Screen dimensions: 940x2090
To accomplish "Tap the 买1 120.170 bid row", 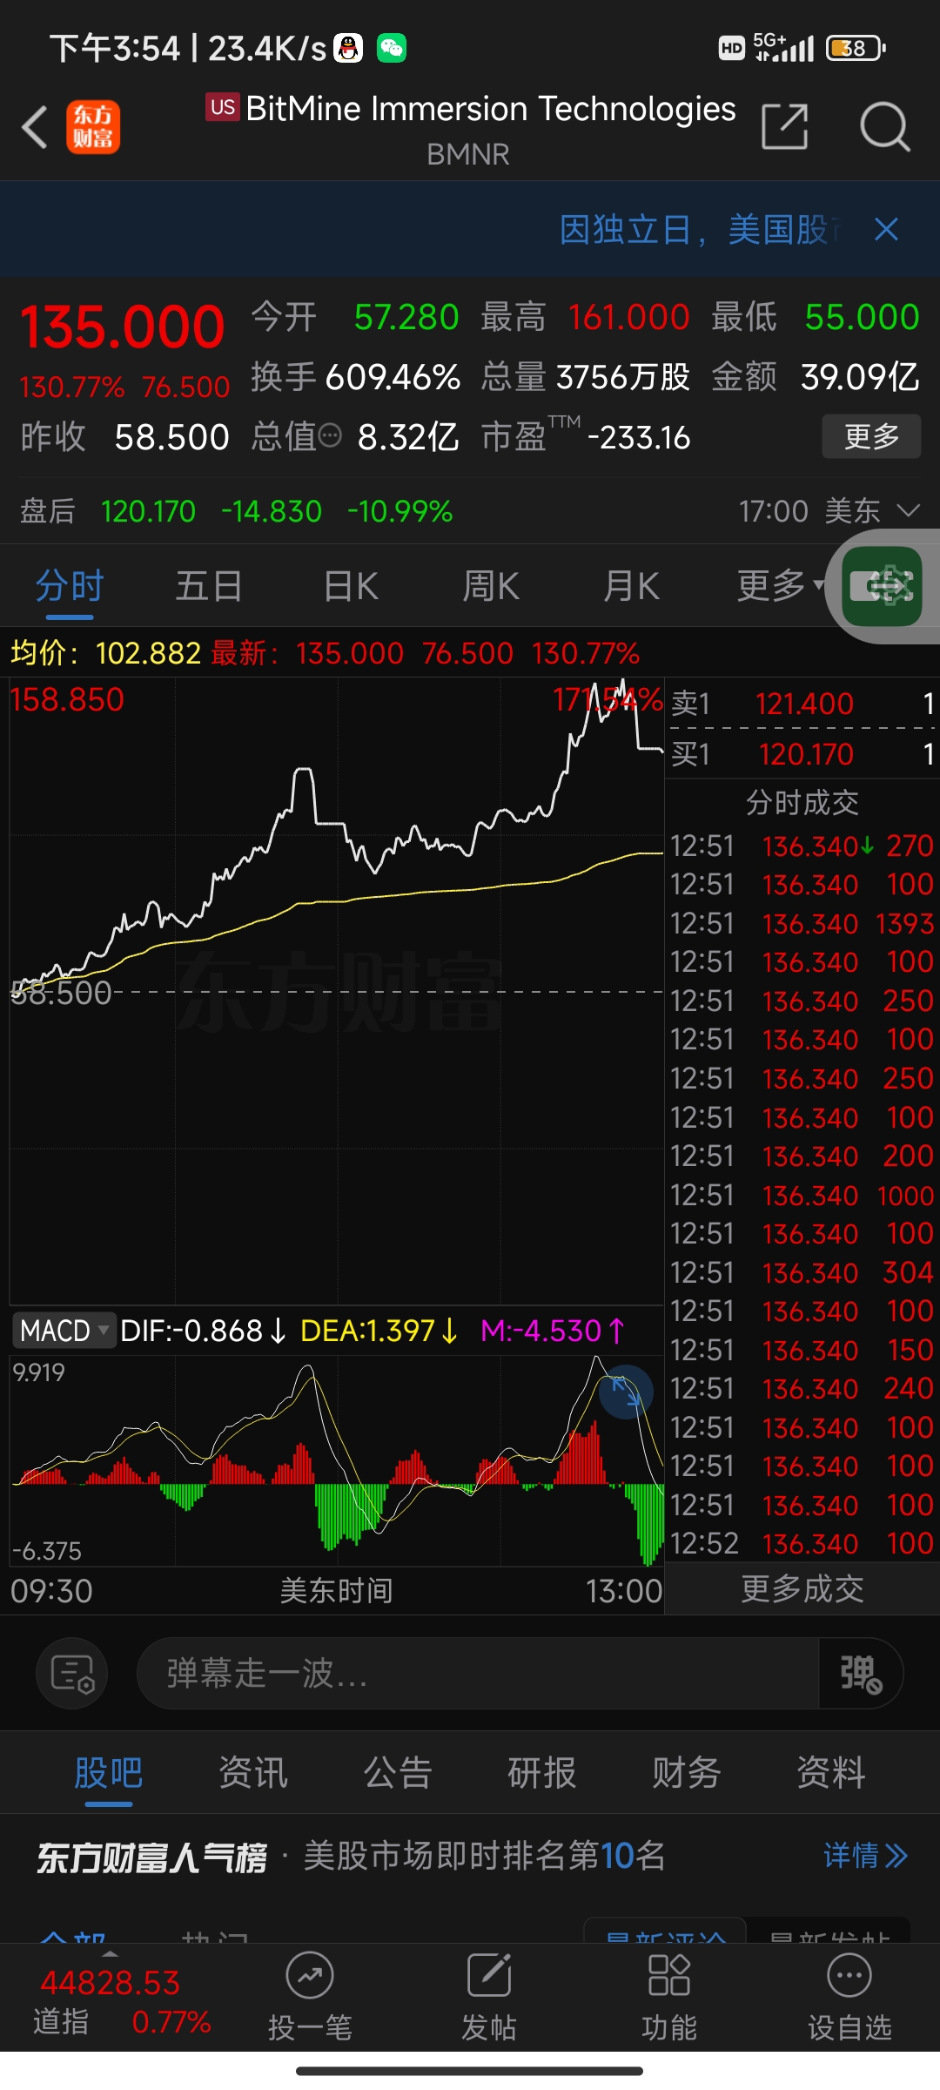I will (802, 754).
